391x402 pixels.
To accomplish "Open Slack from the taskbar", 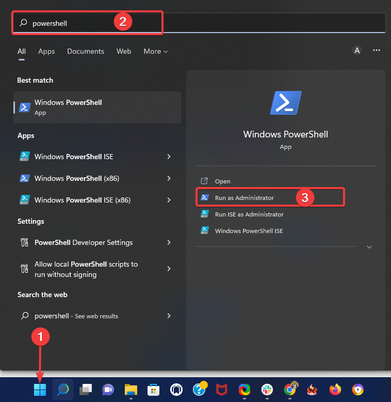I will tap(267, 390).
